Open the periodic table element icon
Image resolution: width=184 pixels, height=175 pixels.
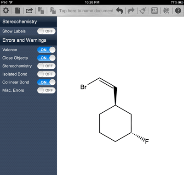coord(155,11)
